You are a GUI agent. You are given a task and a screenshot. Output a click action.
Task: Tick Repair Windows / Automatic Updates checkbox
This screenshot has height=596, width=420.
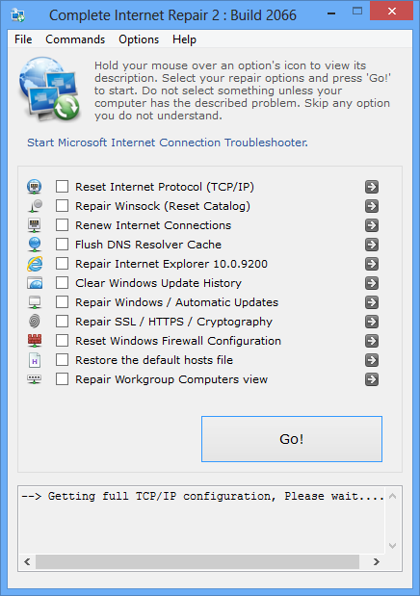(x=62, y=302)
